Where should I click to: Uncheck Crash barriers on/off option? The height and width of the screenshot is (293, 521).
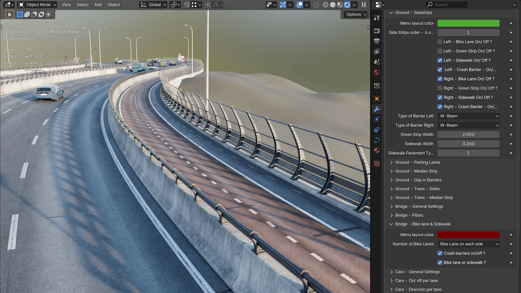coord(440,253)
